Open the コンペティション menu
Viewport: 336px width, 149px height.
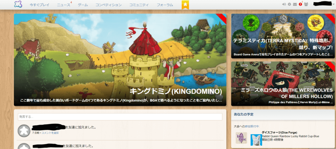[x=108, y=5]
